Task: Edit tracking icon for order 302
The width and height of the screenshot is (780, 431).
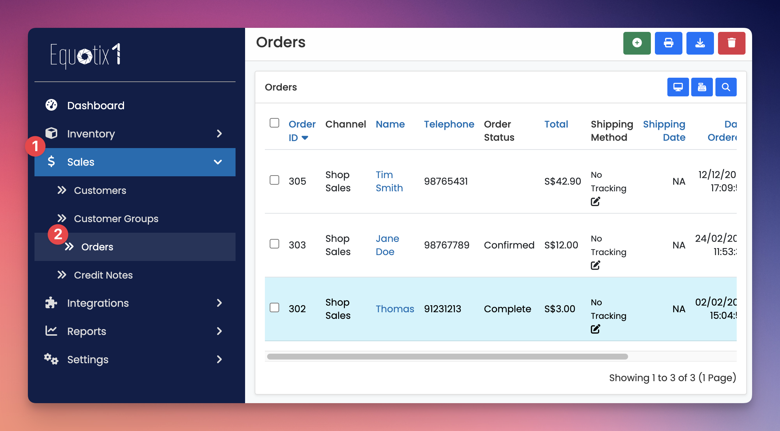Action: coord(595,329)
